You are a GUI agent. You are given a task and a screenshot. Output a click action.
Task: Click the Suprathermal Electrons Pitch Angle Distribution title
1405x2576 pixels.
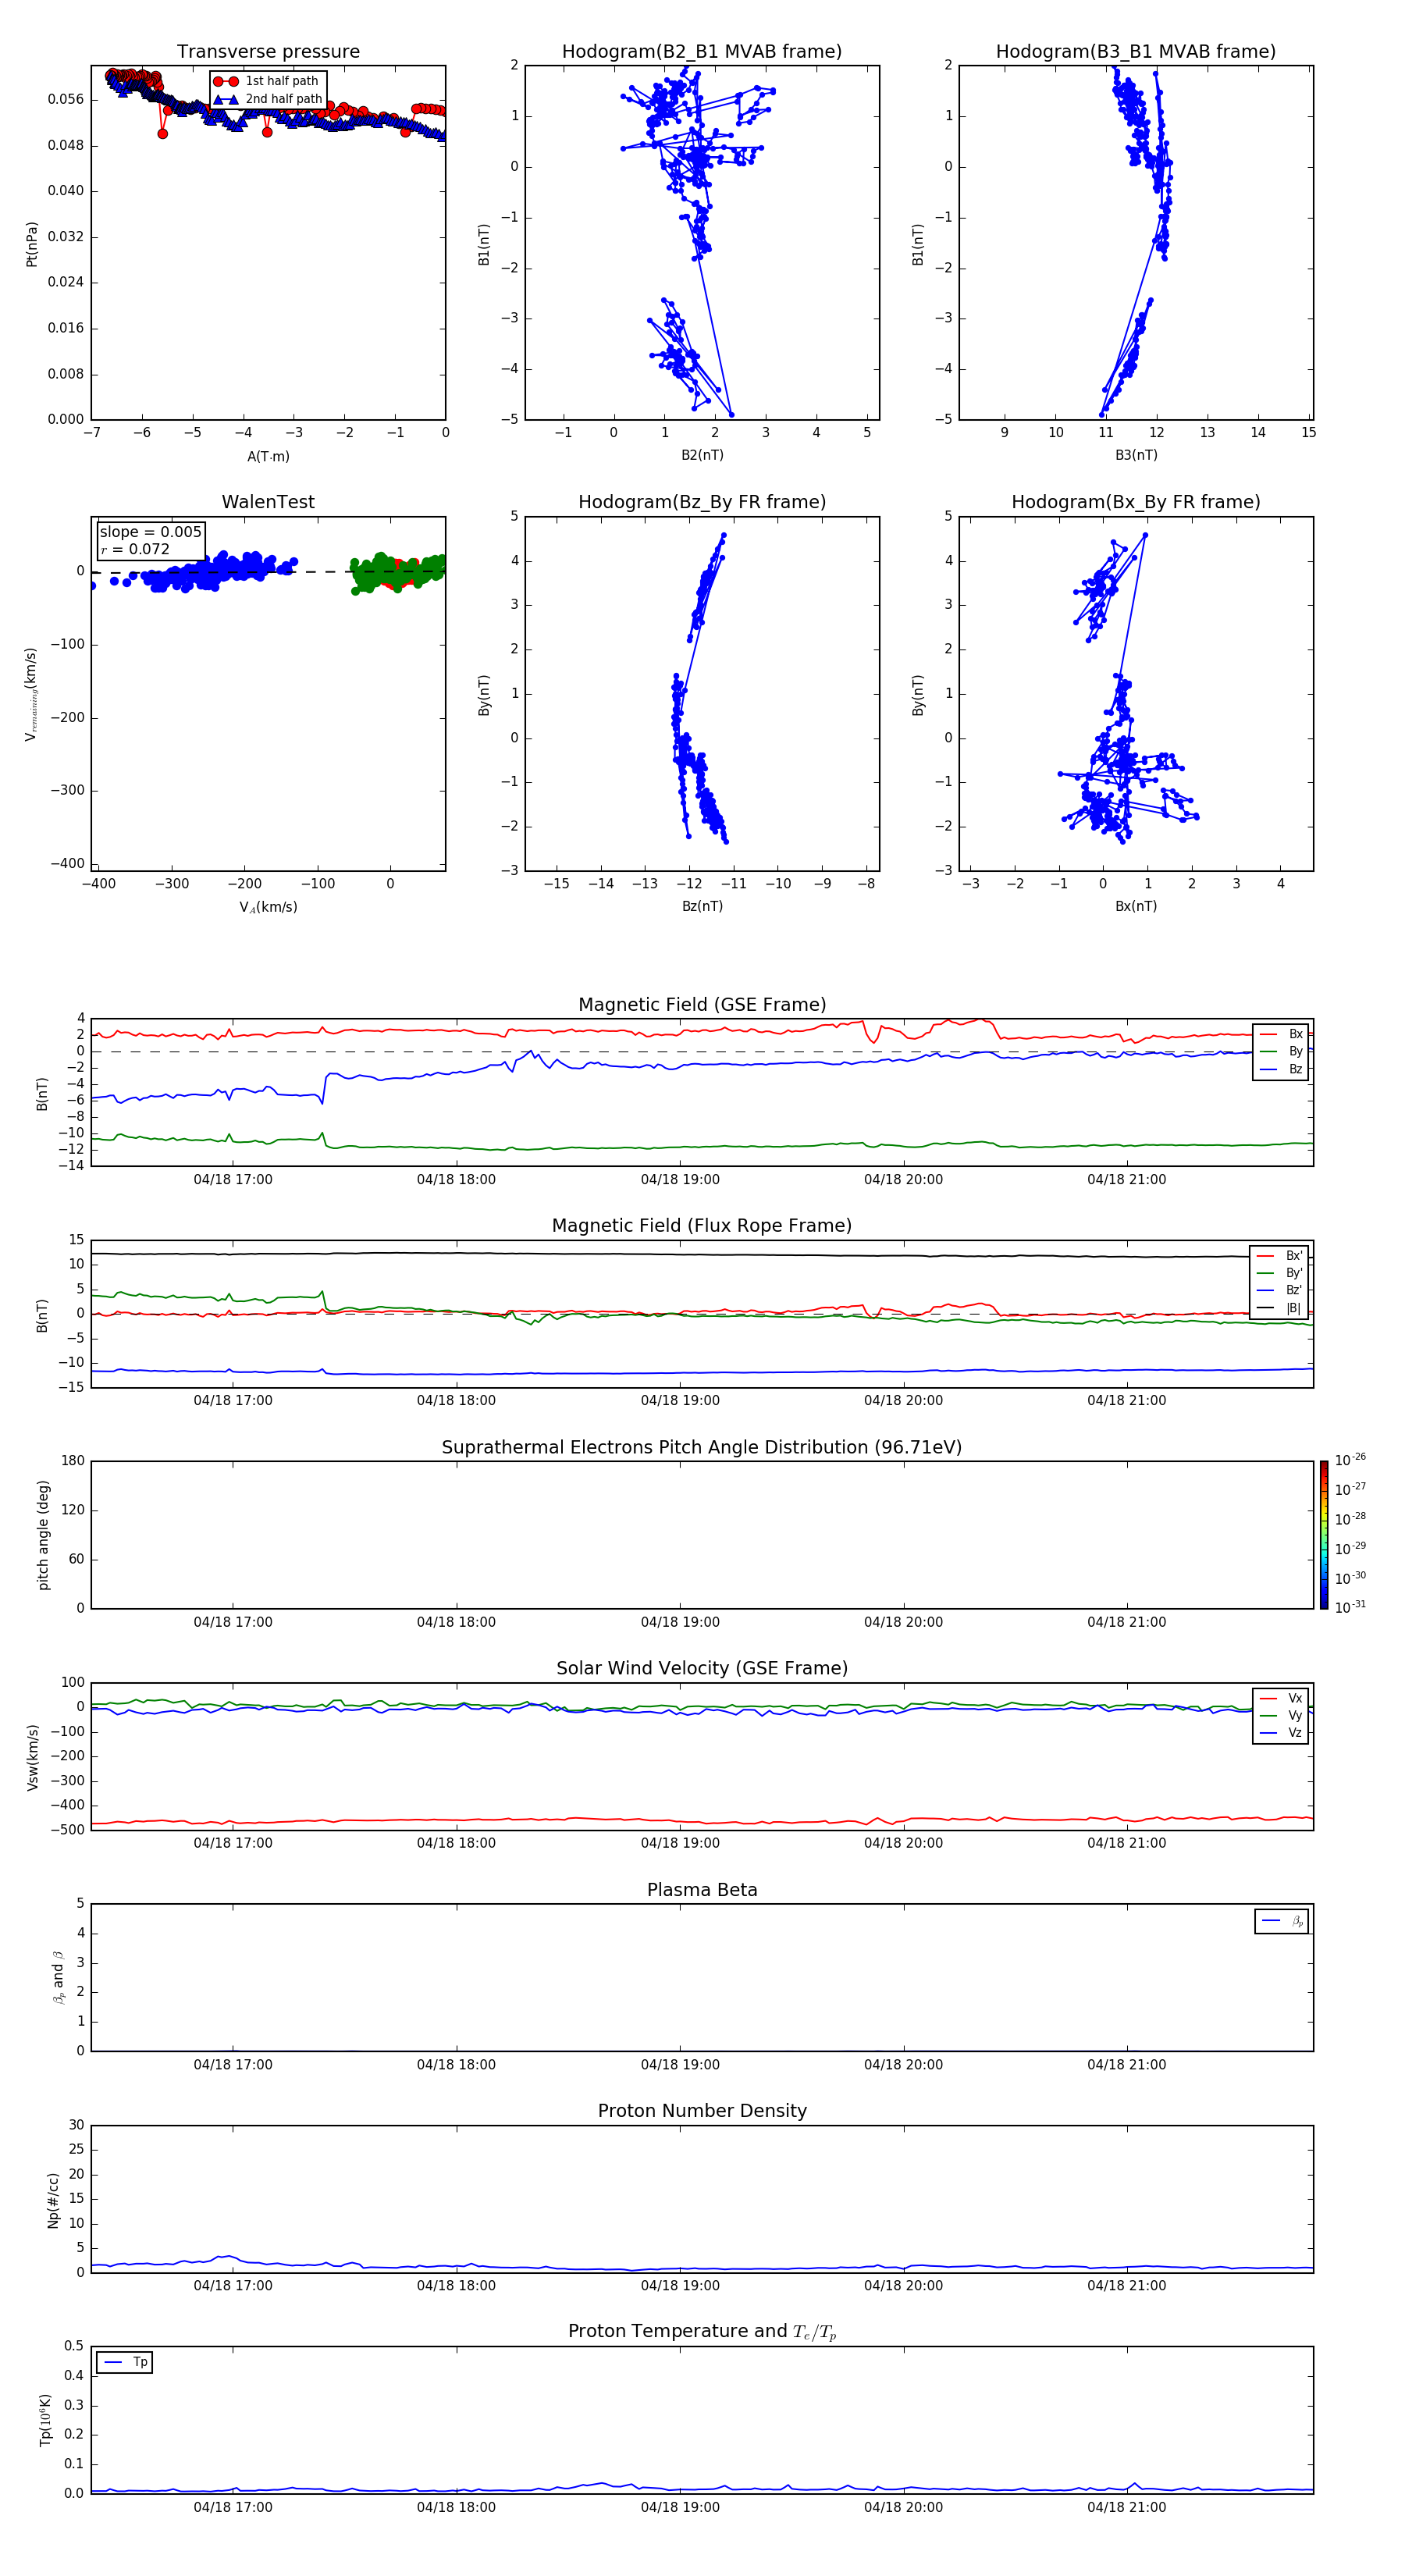click(x=702, y=1447)
